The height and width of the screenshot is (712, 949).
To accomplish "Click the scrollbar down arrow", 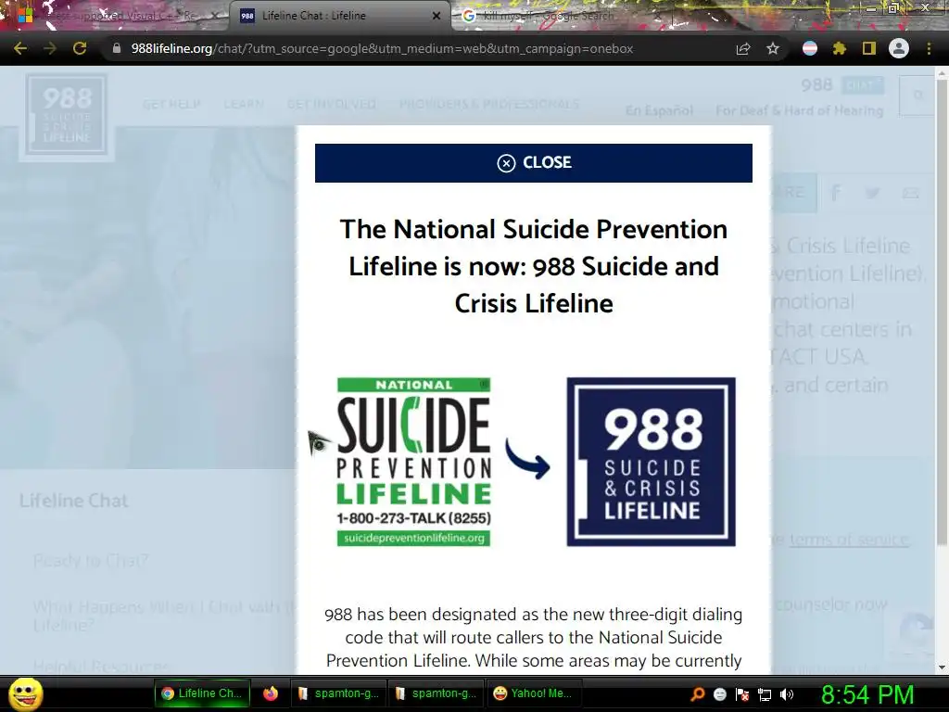I will click(x=942, y=667).
